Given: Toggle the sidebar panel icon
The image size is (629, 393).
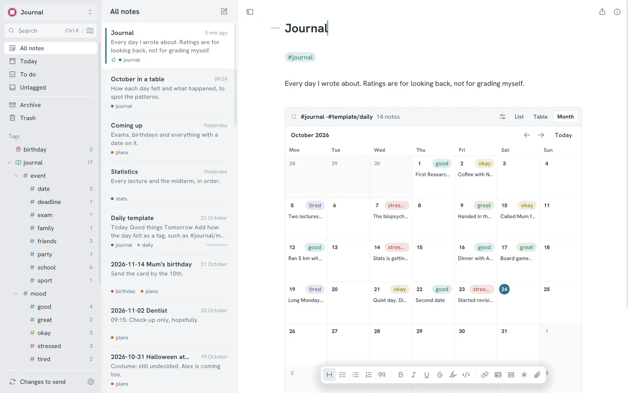Looking at the screenshot, I should coord(250,12).
